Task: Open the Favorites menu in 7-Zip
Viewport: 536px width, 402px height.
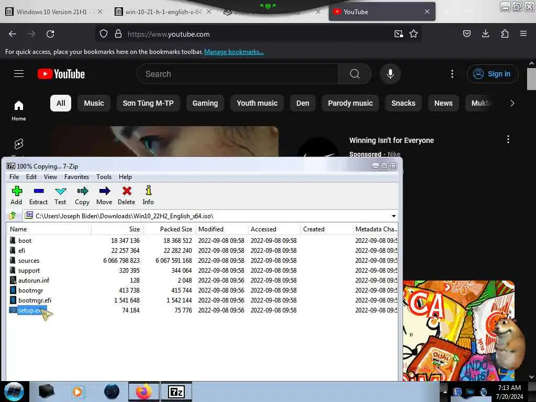Action: [76, 177]
